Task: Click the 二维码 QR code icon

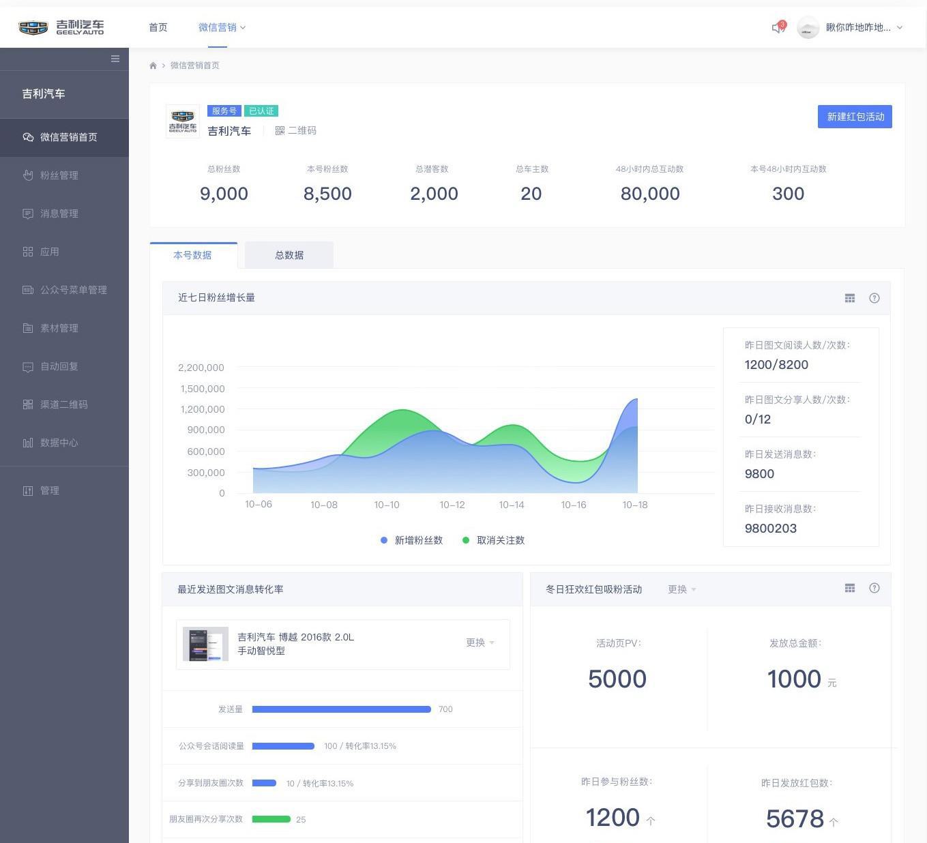Action: point(280,130)
